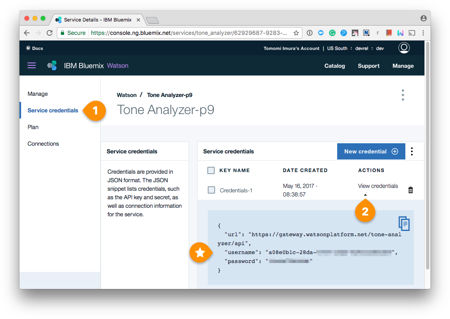
Task: Open Service credentials in the left sidebar
Action: (52, 110)
